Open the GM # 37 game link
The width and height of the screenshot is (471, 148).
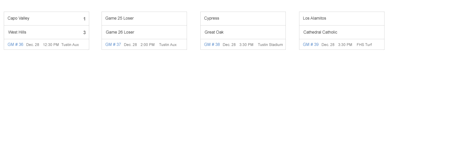pos(113,45)
